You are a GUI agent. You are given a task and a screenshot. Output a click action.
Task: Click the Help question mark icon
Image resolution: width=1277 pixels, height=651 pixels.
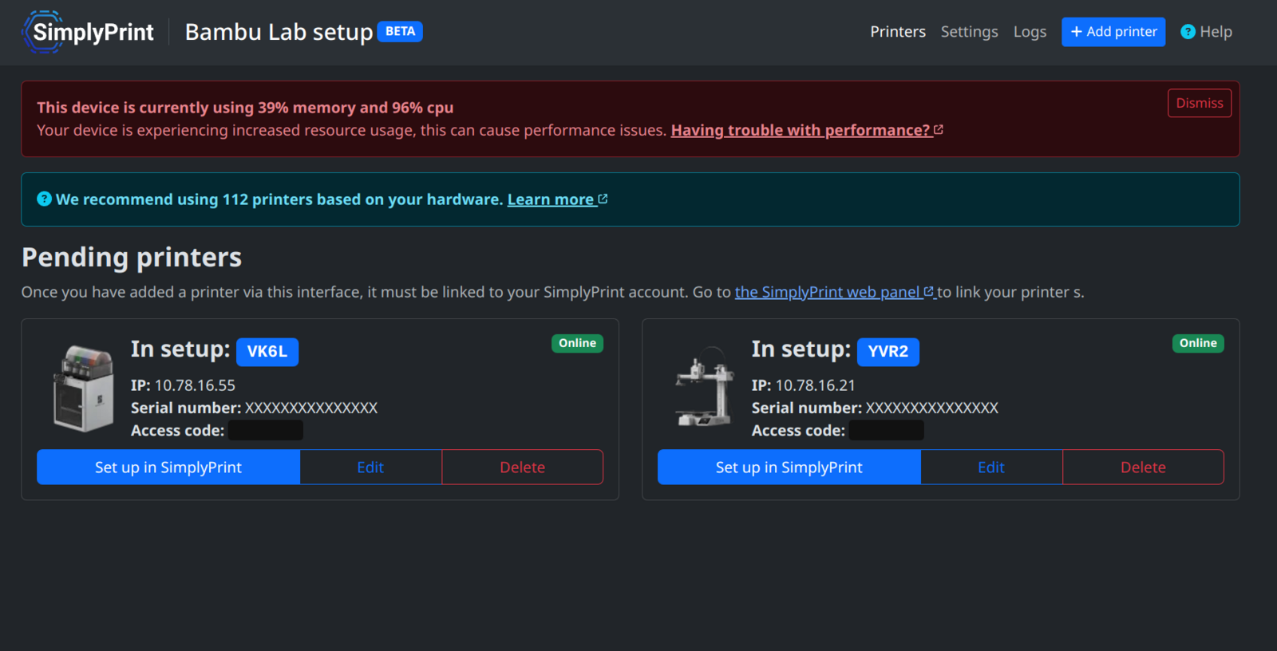[1188, 32]
